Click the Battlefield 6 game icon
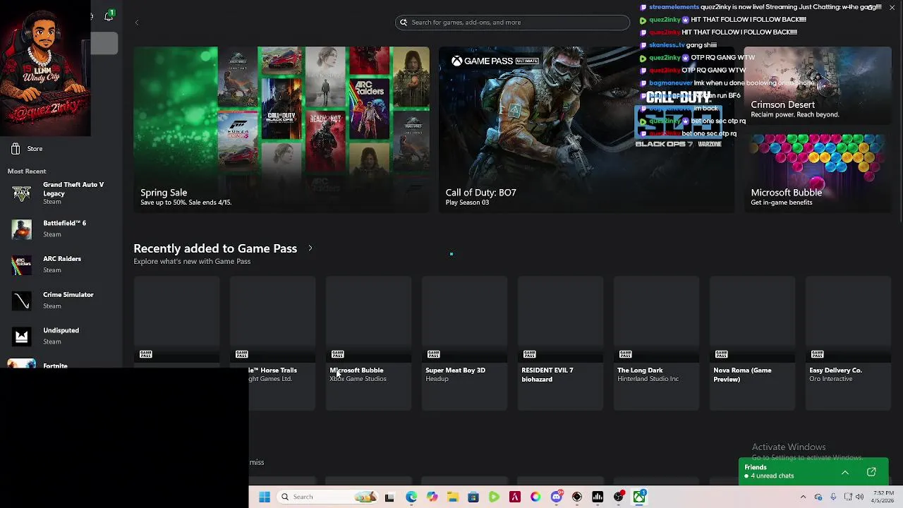Image resolution: width=903 pixels, height=508 pixels. (22, 229)
